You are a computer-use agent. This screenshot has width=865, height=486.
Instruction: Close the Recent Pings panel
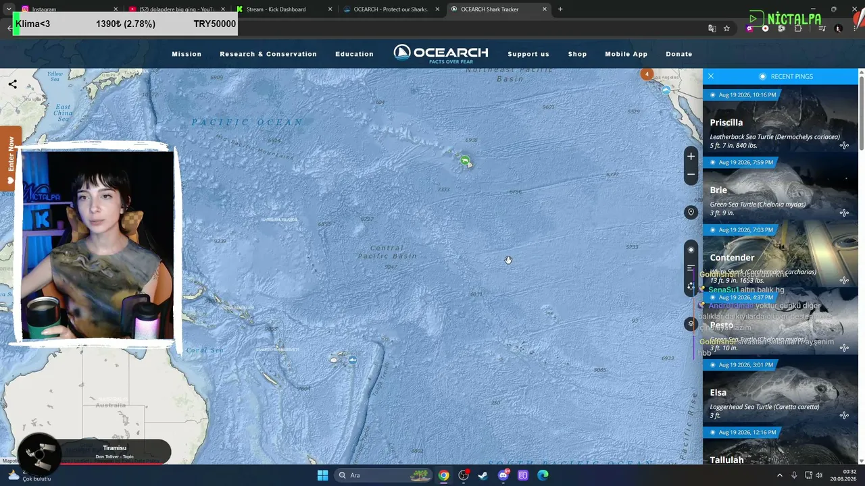[x=711, y=76]
